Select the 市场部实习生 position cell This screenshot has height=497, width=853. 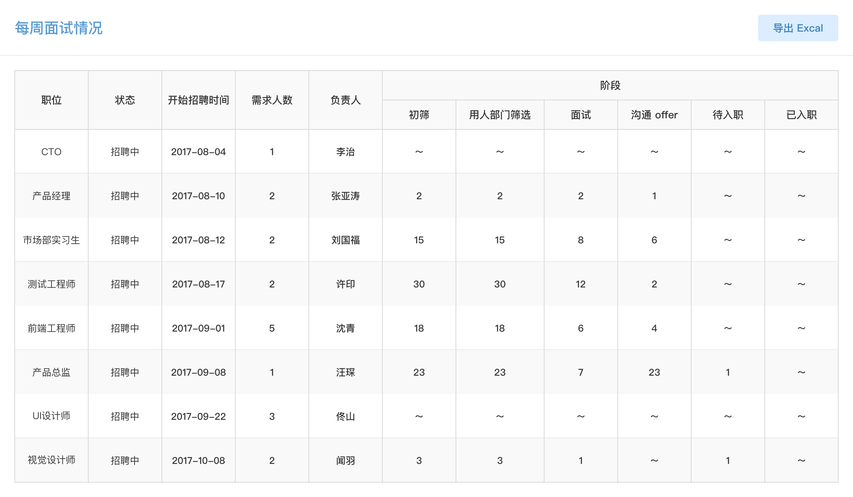click(x=51, y=240)
